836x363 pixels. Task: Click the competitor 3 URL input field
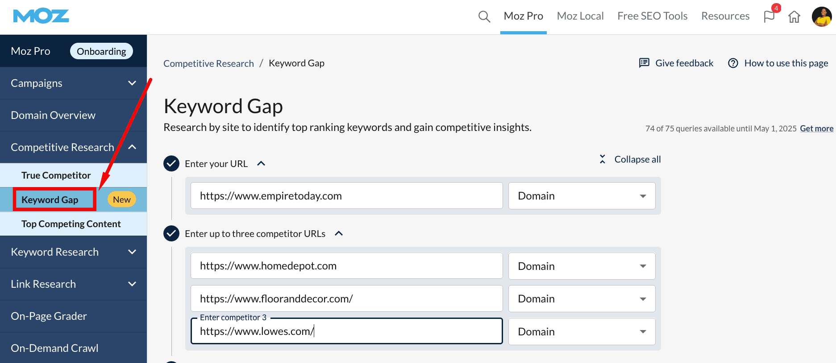click(x=346, y=331)
